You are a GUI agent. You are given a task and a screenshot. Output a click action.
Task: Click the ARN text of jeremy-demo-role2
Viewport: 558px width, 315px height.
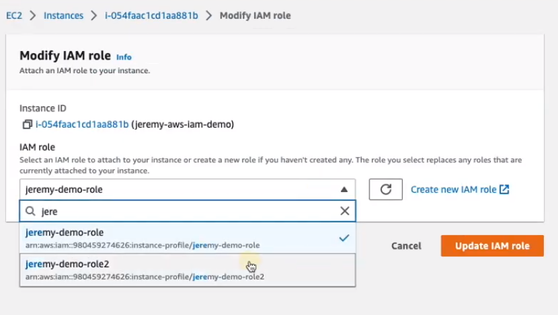pyautogui.click(x=145, y=277)
